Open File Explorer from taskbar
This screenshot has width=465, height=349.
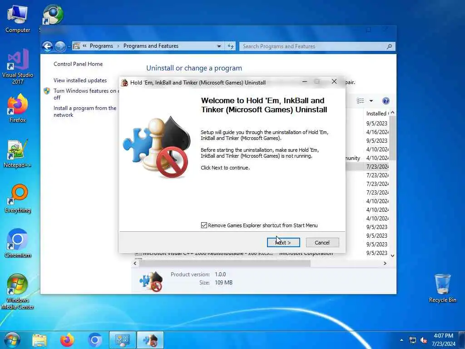click(40, 340)
